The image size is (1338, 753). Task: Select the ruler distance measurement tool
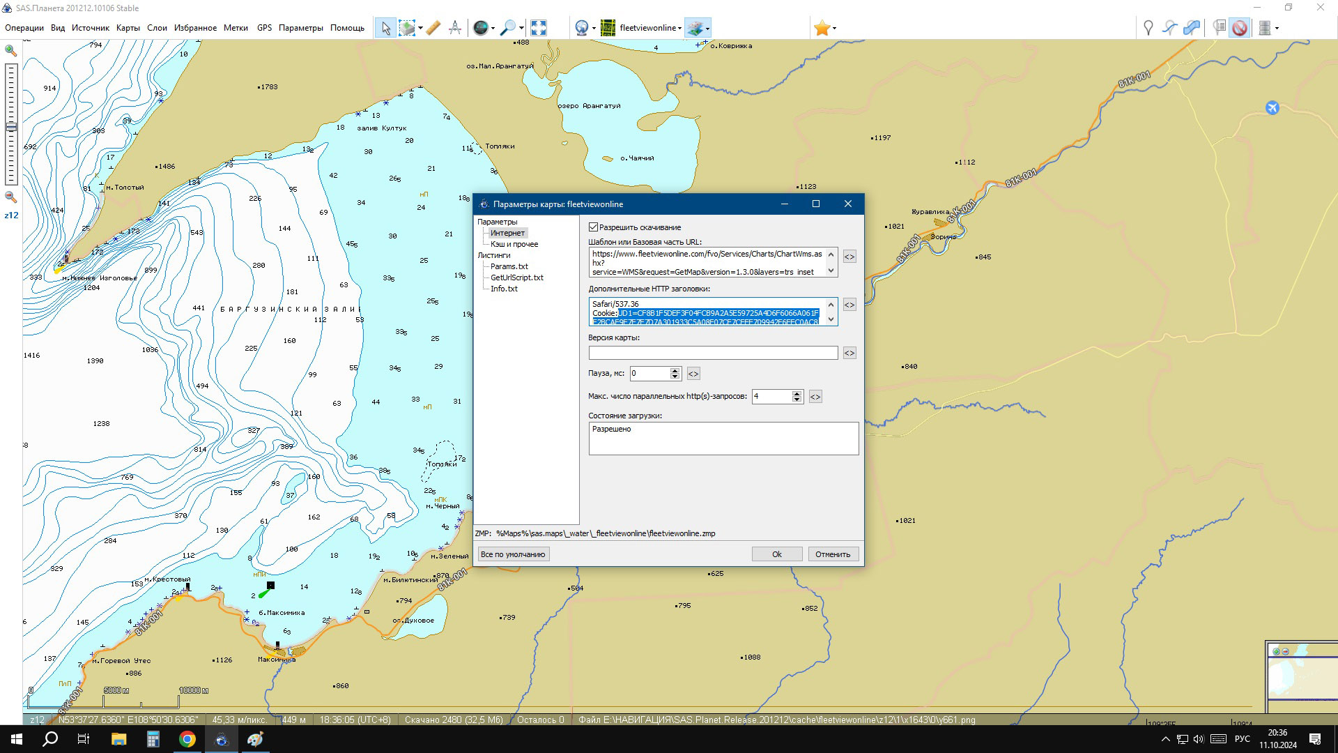click(433, 28)
